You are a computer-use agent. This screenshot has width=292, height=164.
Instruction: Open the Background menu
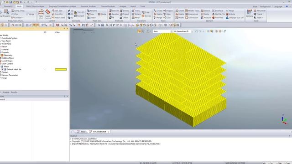click(x=266, y=6)
